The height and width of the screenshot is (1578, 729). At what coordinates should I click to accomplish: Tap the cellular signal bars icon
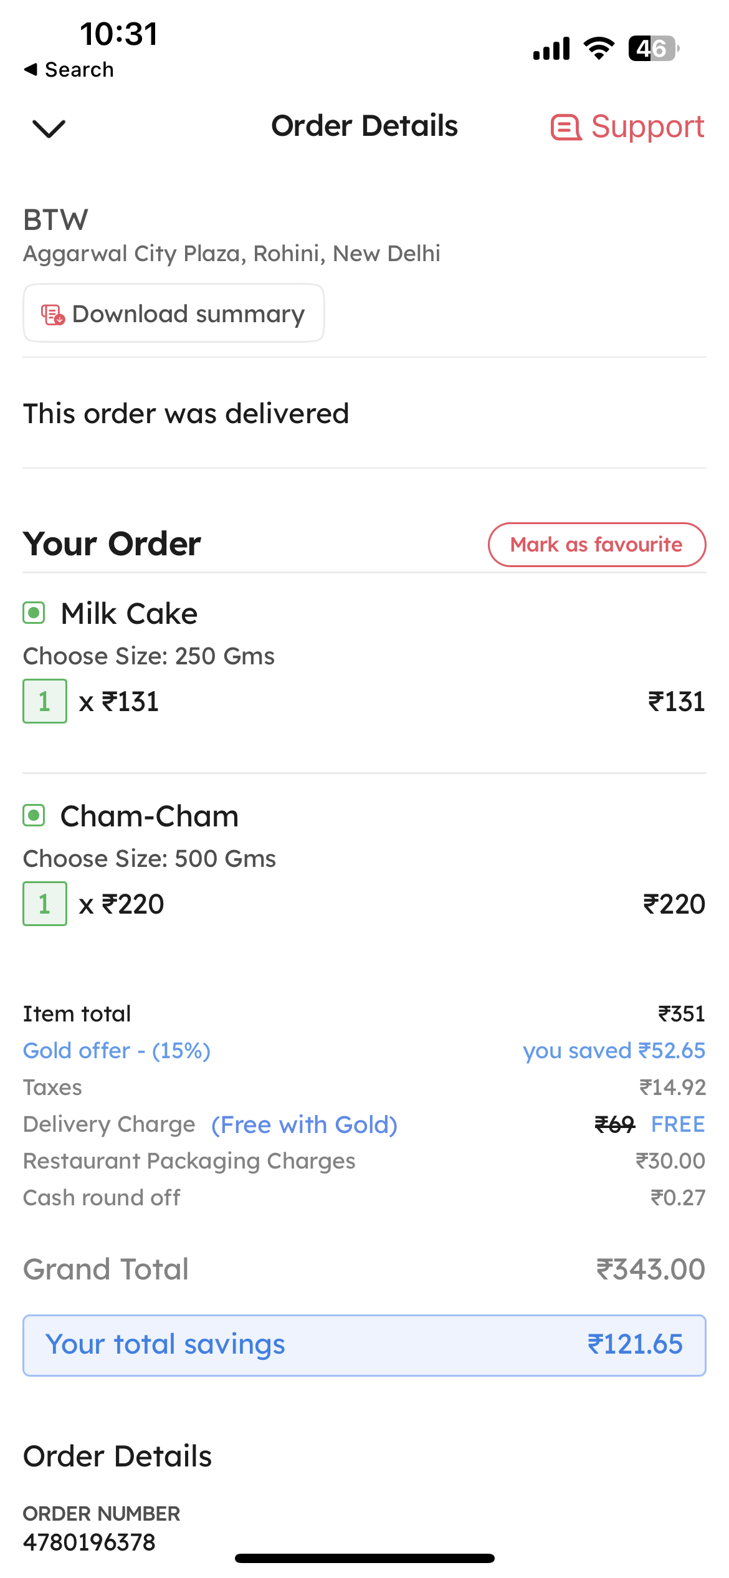pyautogui.click(x=551, y=48)
